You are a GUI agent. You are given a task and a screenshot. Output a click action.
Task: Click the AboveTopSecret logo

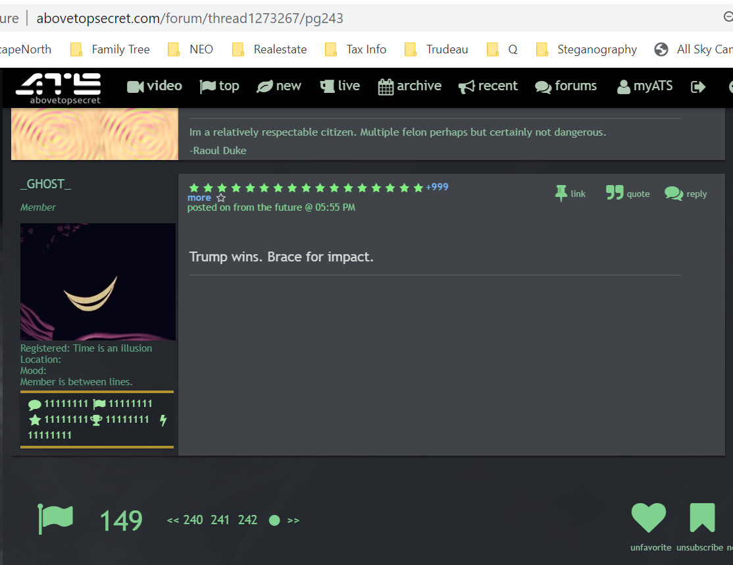click(x=59, y=88)
